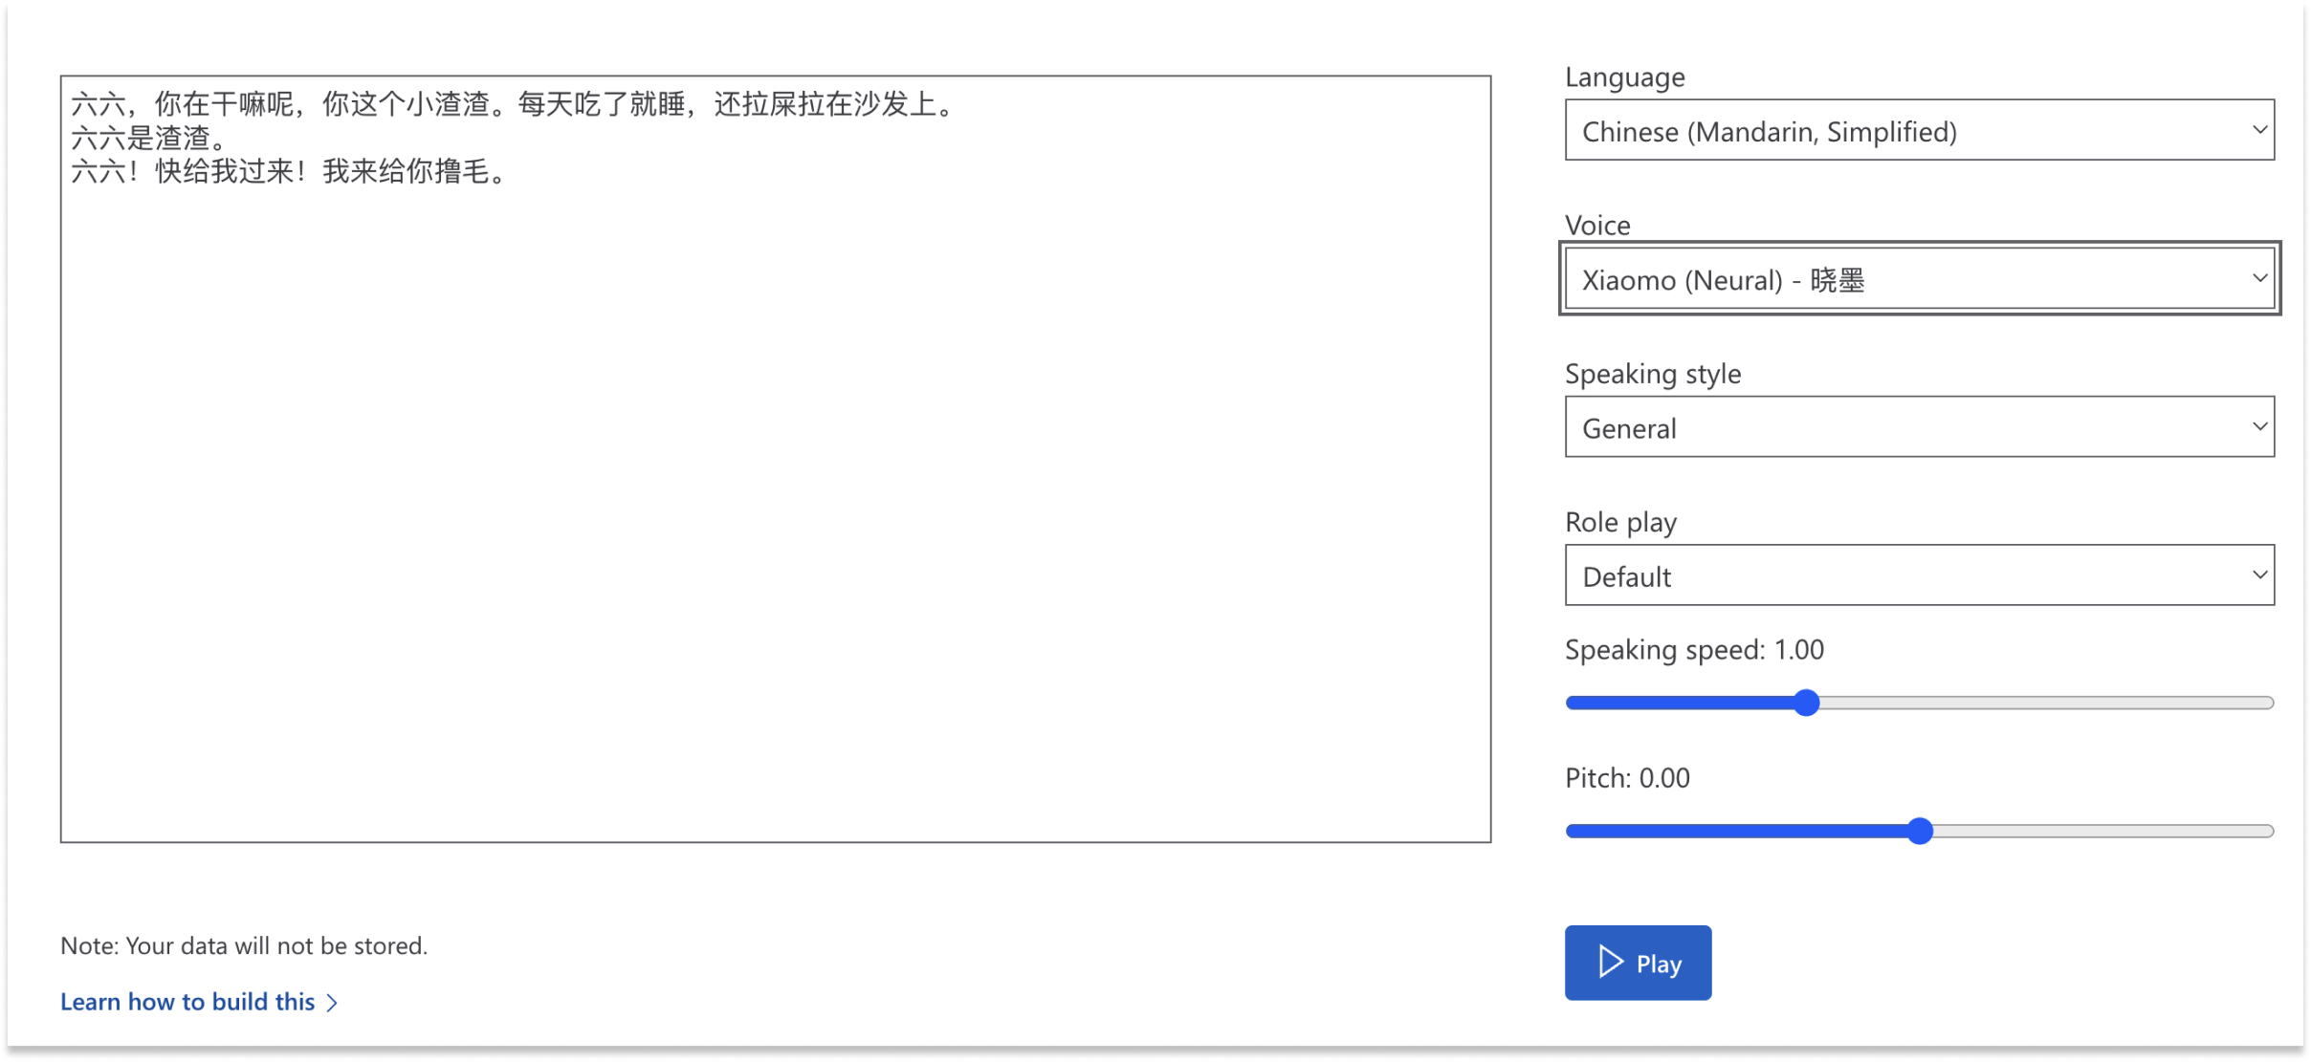Expand the Role play dropdown set to Default

tap(1919, 575)
